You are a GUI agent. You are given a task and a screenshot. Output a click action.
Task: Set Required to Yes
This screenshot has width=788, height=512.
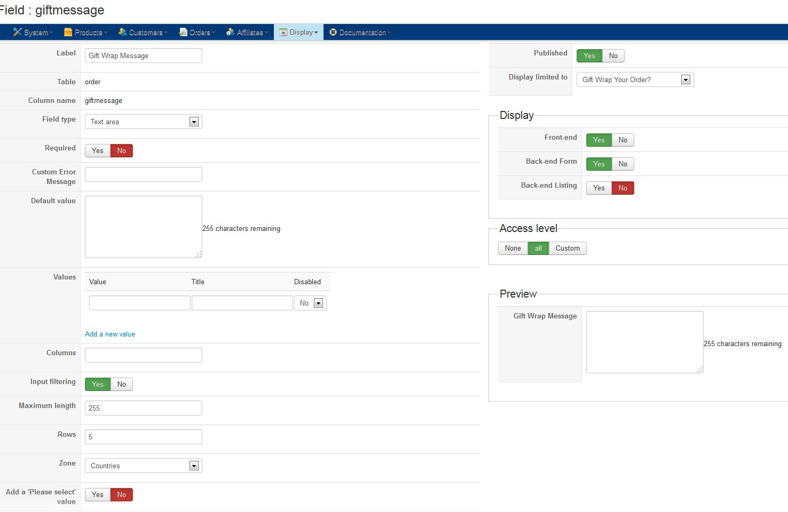coord(98,151)
